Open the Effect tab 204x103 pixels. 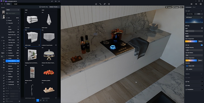194,7
